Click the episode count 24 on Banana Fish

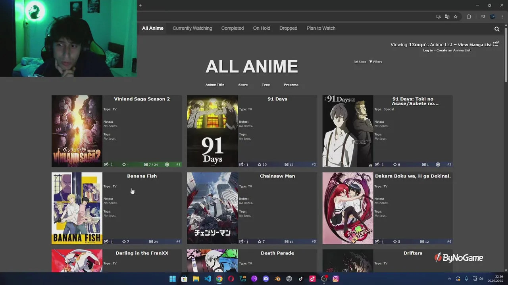click(154, 241)
